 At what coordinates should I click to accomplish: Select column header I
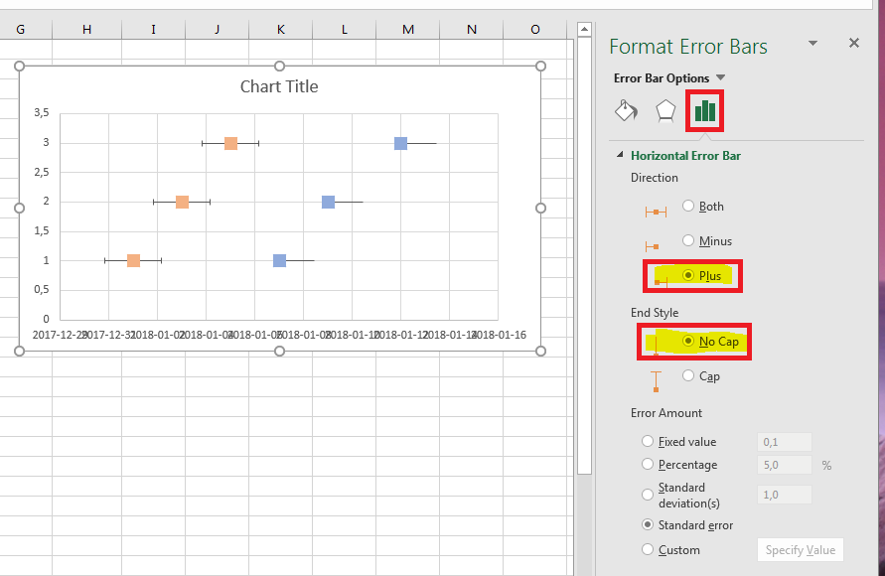(x=153, y=30)
